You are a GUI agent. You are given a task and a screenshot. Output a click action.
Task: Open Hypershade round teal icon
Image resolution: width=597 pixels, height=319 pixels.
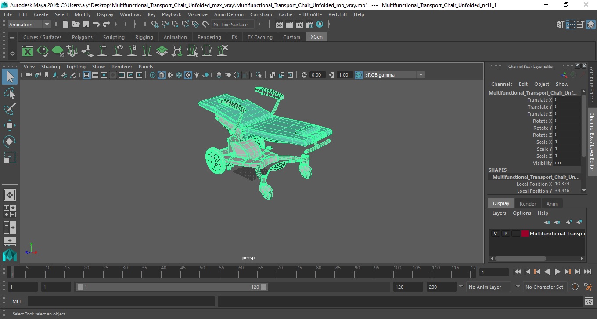(320, 25)
